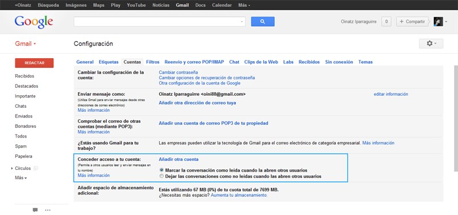458x215 pixels.
Task: Switch to the General tab
Action: tap(85, 62)
